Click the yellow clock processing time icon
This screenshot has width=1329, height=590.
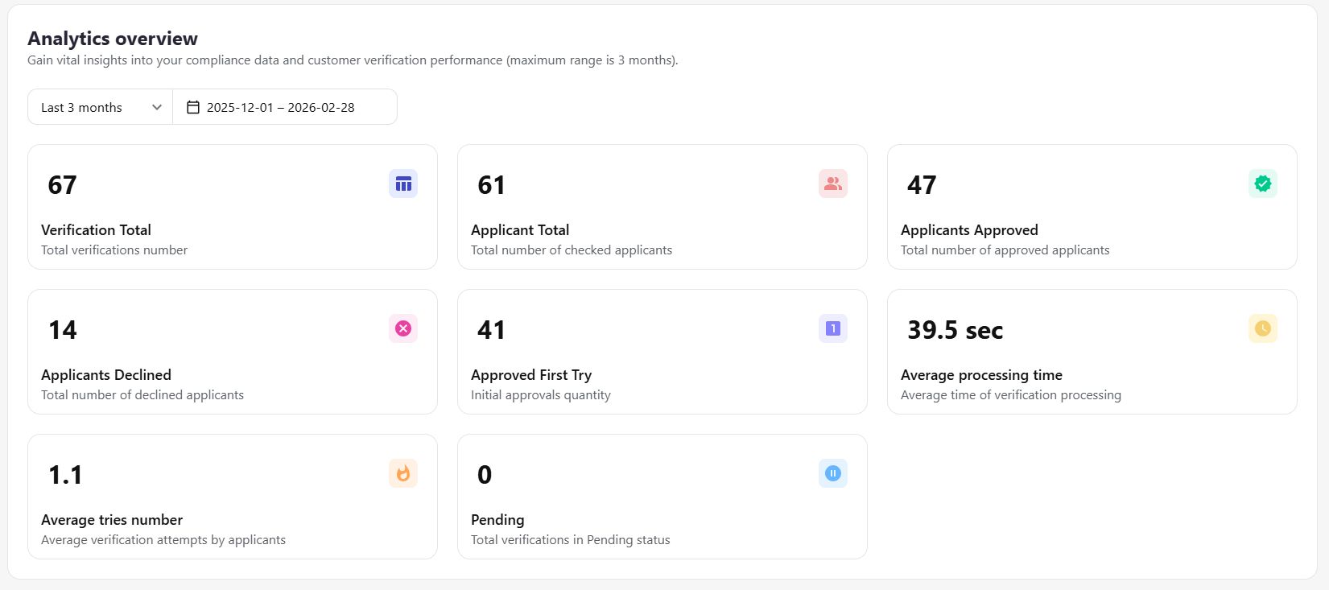tap(1263, 328)
